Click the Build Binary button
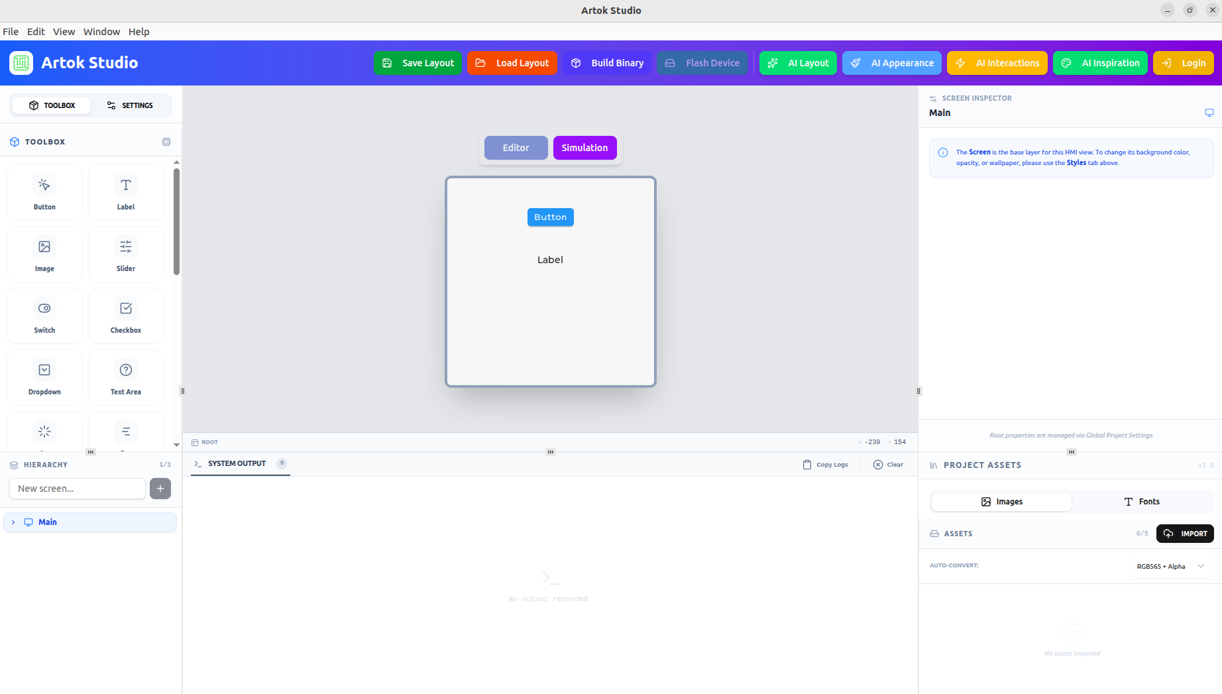The image size is (1222, 694). 606,63
